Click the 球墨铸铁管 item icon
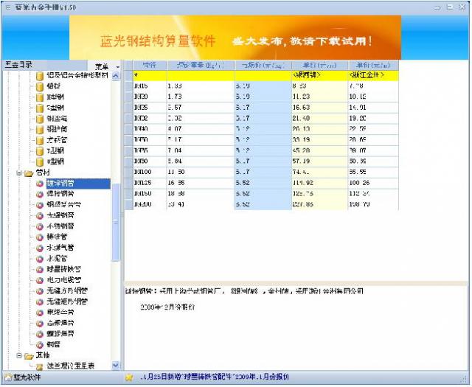Image resolution: width=472 pixels, height=387 pixels. click(x=40, y=269)
